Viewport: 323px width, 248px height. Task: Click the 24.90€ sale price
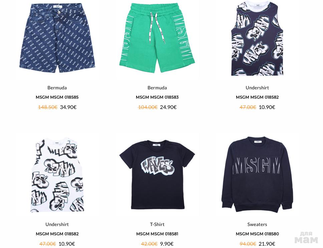click(168, 107)
